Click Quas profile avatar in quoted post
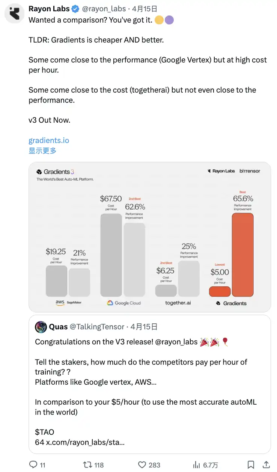277x472 pixels. coord(41,327)
